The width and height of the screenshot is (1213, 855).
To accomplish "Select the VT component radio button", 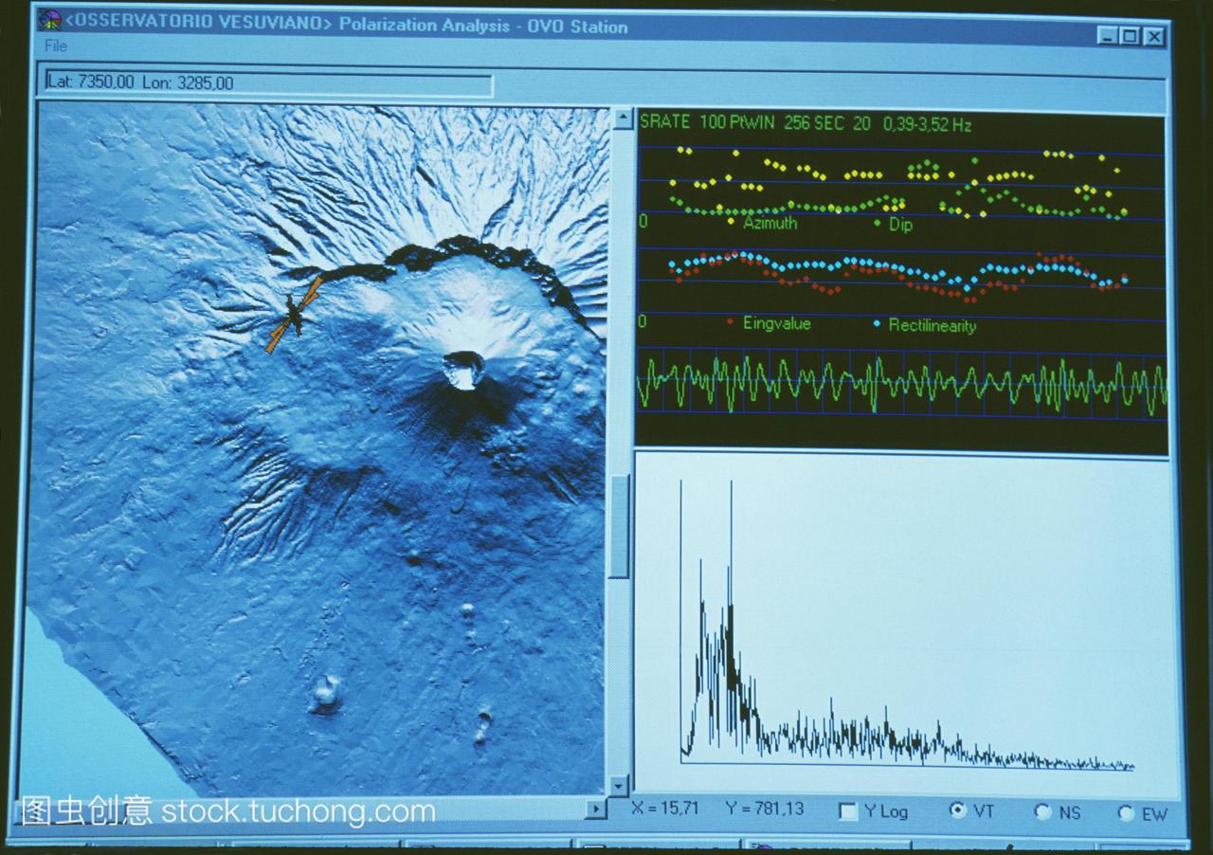I will [x=957, y=810].
